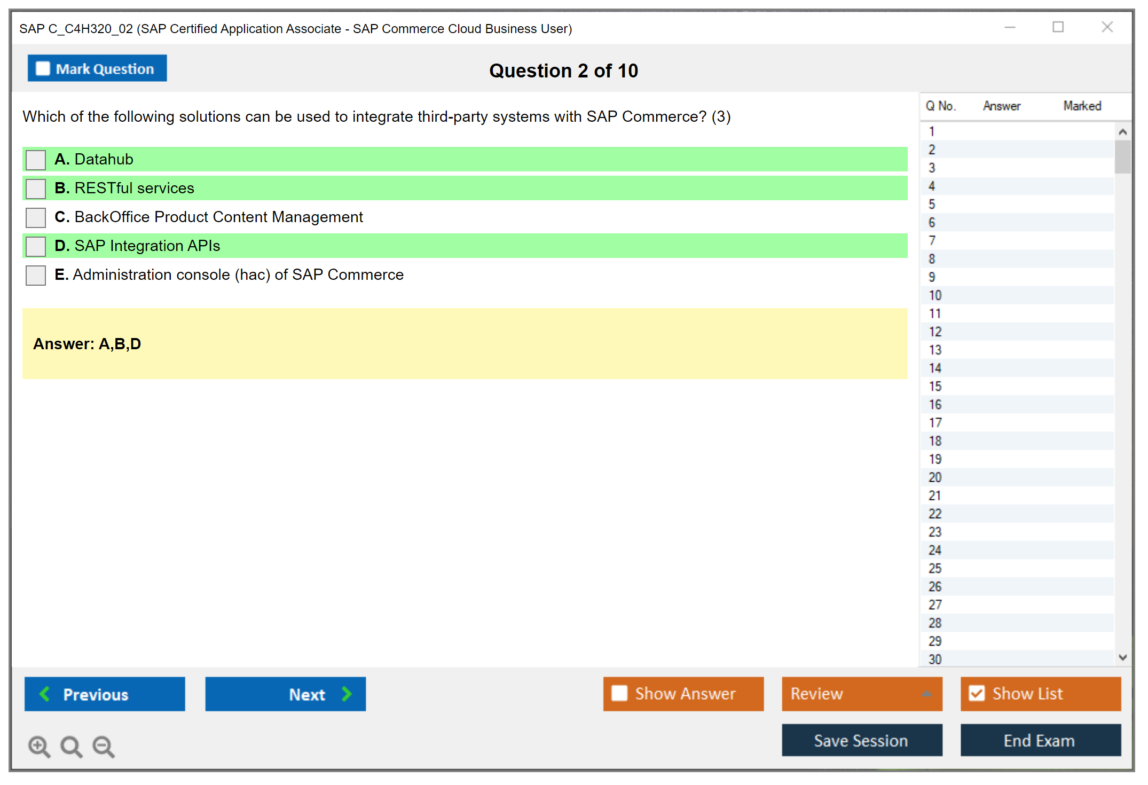Viewport: 1148px width, 785px height.
Task: Select question 15 in the list
Action: click(935, 386)
